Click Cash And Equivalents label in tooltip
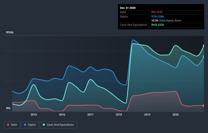Viewport: 208px width, 133px height. click(x=134, y=25)
